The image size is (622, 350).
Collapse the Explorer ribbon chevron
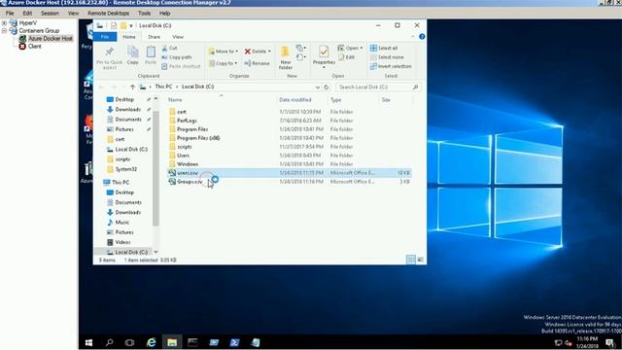coord(412,37)
